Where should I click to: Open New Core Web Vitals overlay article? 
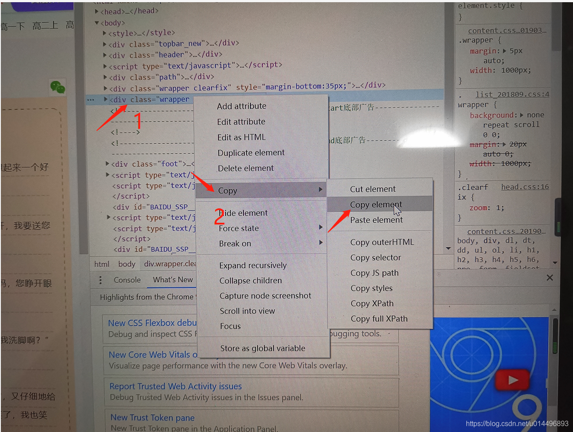click(153, 355)
